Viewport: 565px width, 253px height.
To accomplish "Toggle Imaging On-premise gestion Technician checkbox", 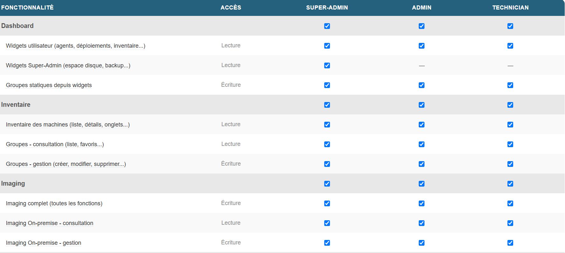I will click(510, 243).
